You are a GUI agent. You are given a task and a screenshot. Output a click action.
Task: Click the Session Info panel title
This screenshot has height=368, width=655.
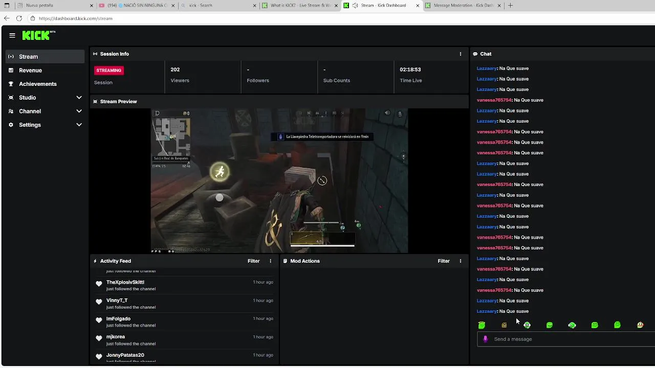pos(115,54)
